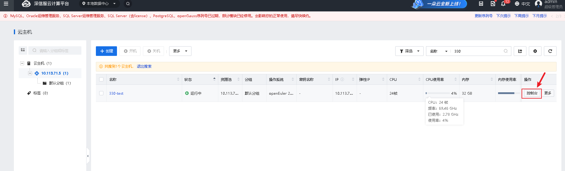Toggle the select-all header checkbox
The image size is (565, 171).
click(101, 79)
